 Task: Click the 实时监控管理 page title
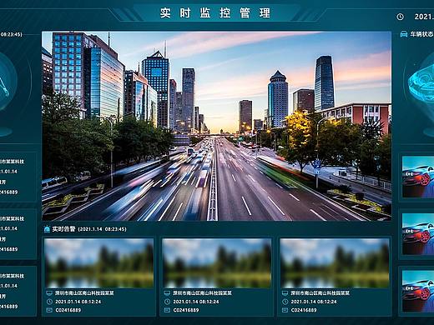click(x=215, y=13)
